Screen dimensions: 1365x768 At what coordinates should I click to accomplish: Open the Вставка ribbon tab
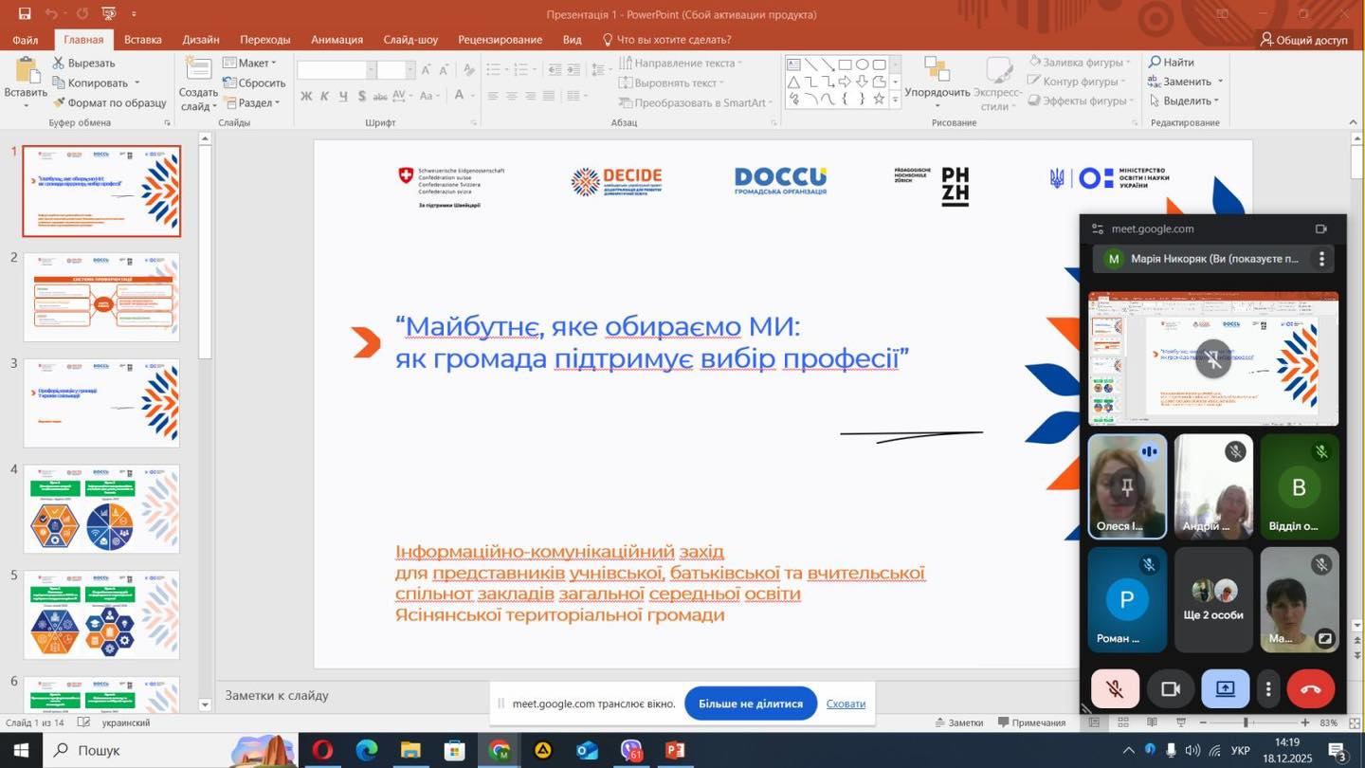(x=143, y=40)
